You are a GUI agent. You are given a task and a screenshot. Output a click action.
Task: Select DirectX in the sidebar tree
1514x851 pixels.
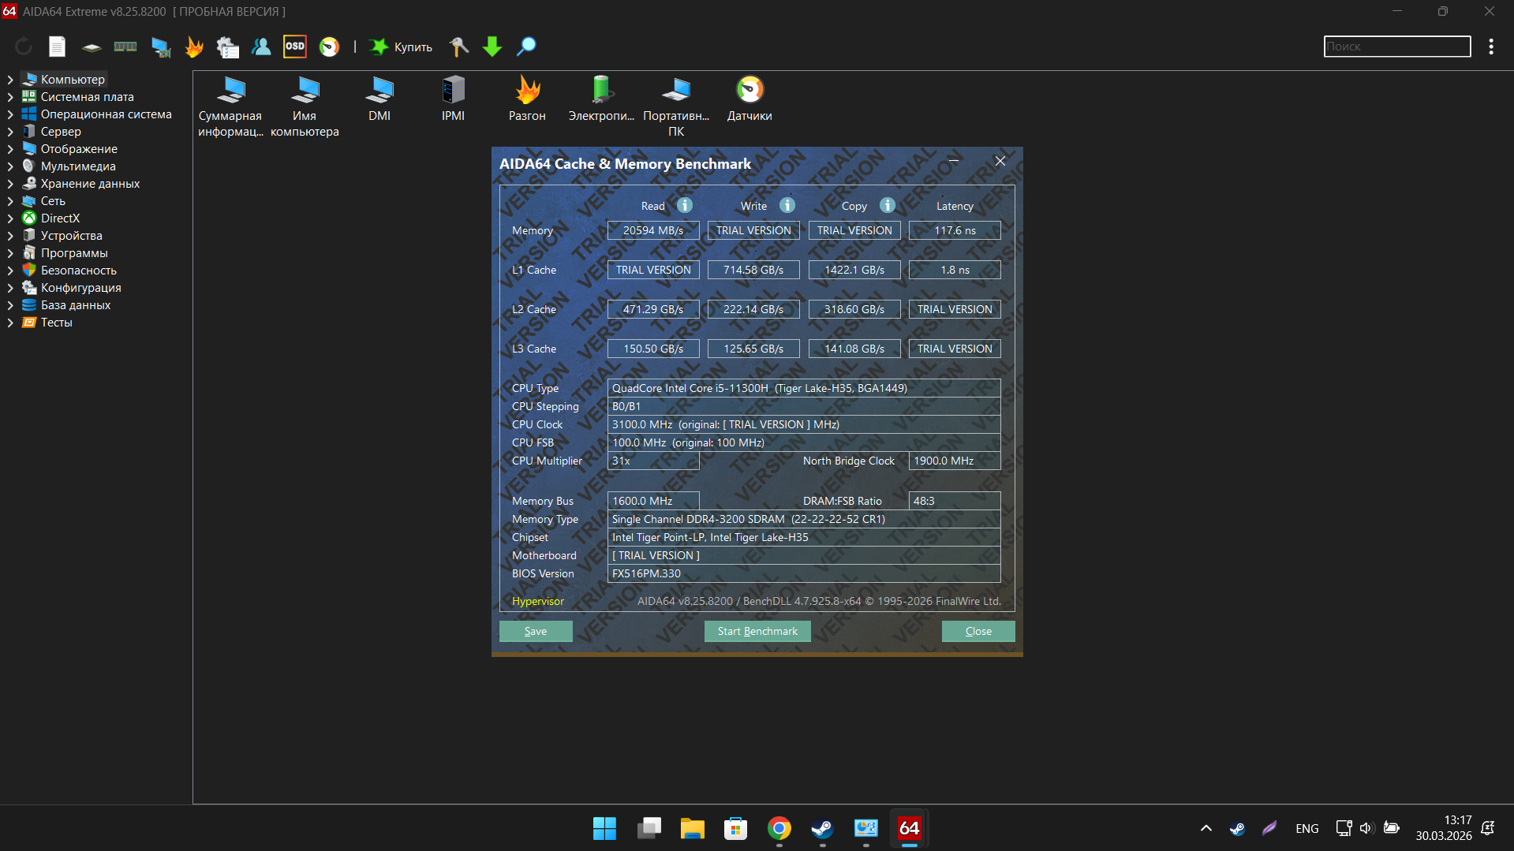(60, 218)
